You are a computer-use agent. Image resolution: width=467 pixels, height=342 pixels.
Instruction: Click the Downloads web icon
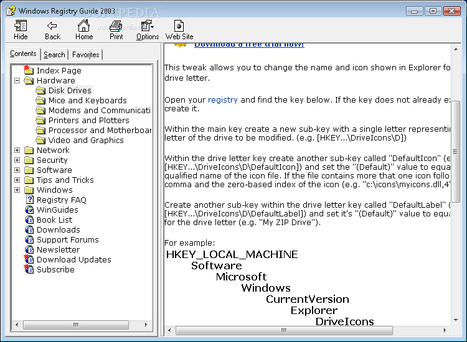29,230
